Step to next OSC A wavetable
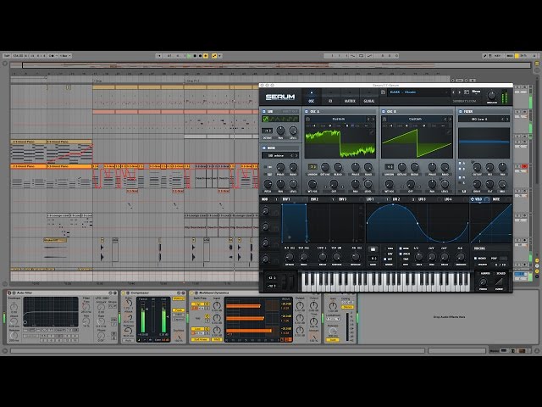Screen dimensions: 542x407 click(x=373, y=119)
